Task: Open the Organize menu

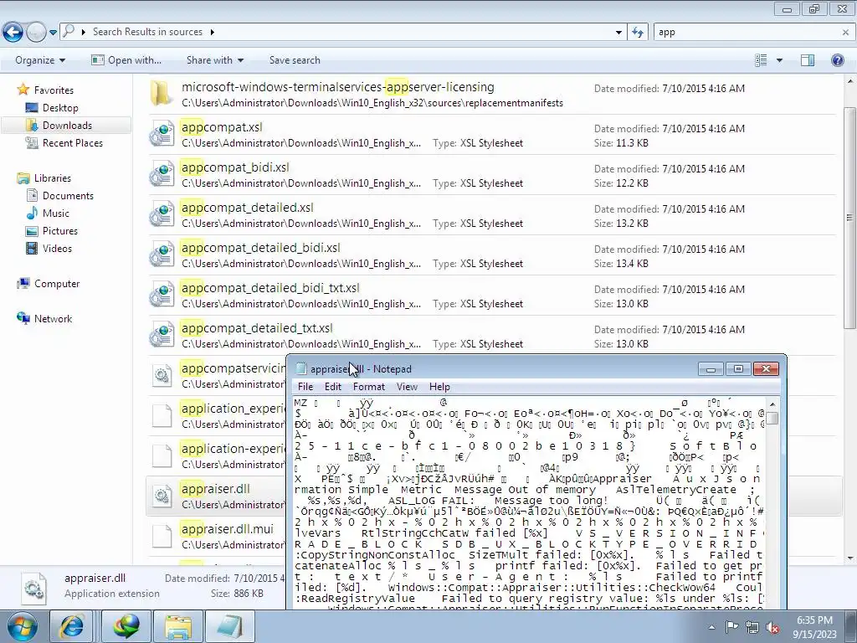Action: pos(40,60)
